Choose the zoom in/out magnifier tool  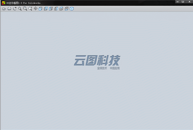pos(30,9)
